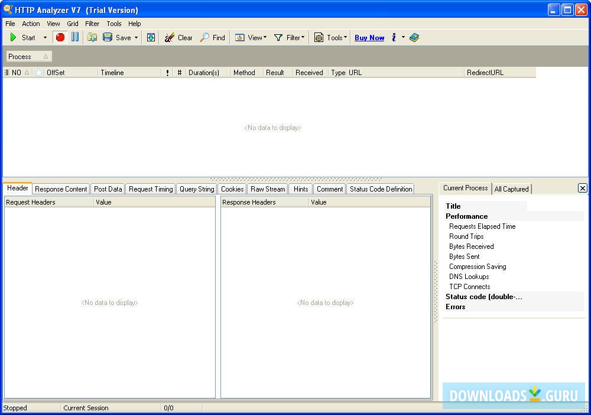Open the Start button dropdown arrow
This screenshot has width=591, height=415.
[x=45, y=37]
